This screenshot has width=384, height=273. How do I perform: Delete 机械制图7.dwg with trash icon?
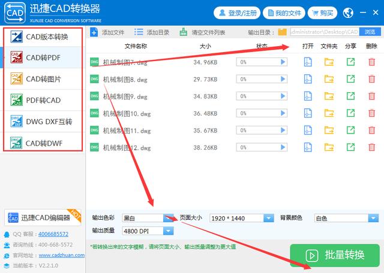coord(371,62)
